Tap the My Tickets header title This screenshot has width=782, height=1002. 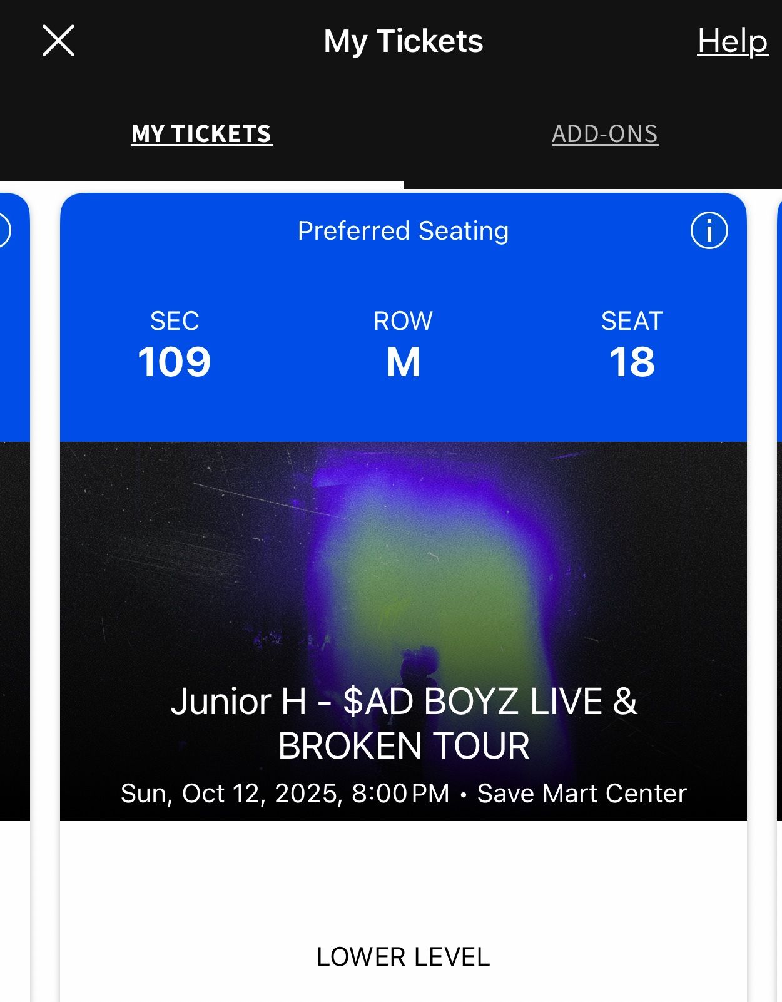[403, 41]
